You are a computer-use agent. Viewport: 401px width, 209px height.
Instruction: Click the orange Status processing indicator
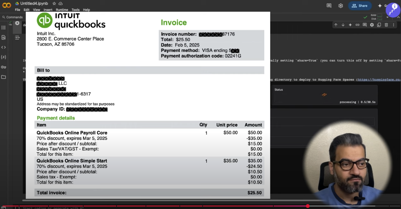[324, 95]
